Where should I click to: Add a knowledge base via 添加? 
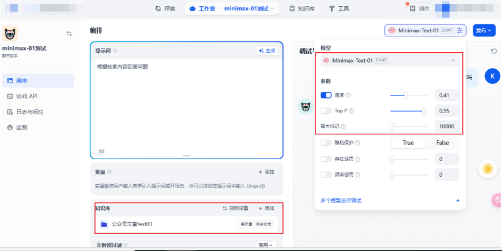pos(267,208)
